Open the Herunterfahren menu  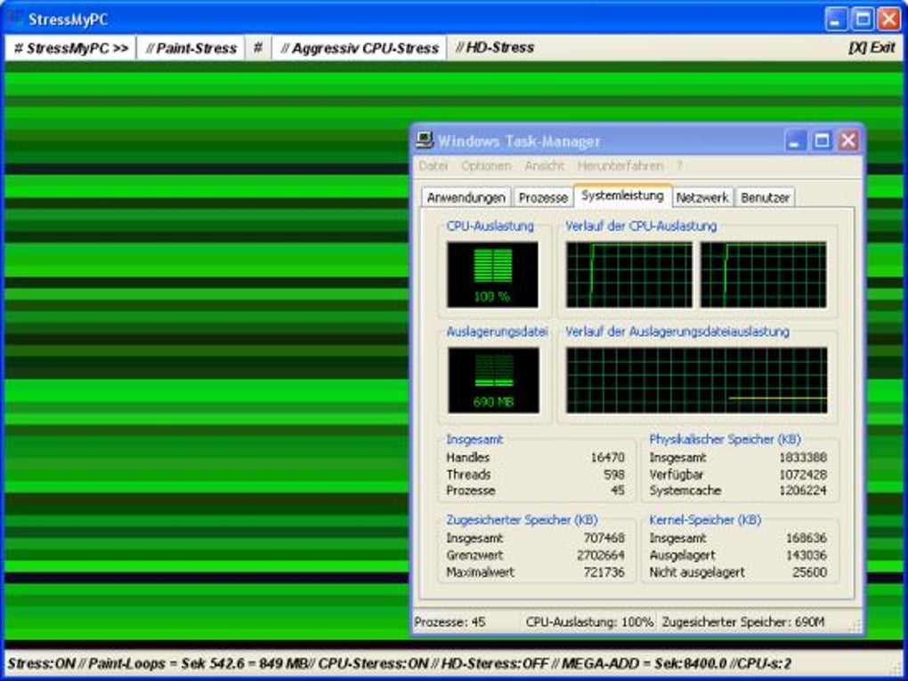620,166
